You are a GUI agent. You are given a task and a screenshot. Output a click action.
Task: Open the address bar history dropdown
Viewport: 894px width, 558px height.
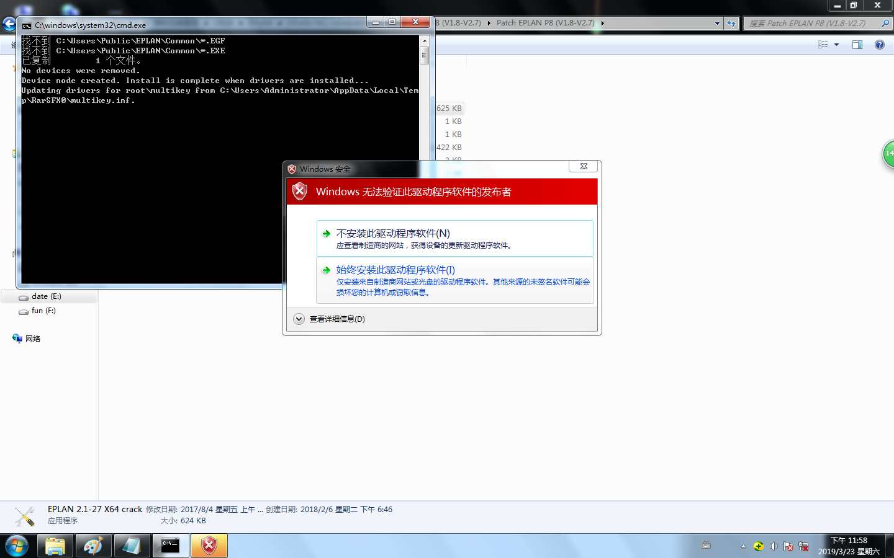[x=717, y=24]
